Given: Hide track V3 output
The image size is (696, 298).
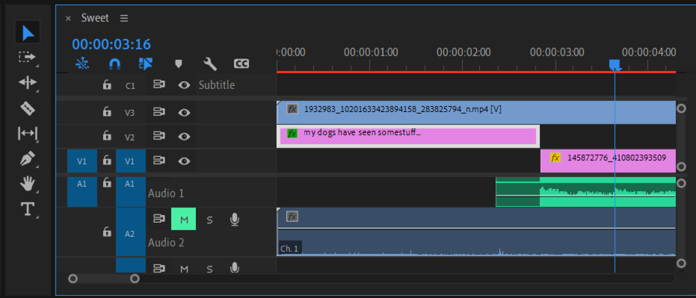Looking at the screenshot, I should (x=184, y=112).
